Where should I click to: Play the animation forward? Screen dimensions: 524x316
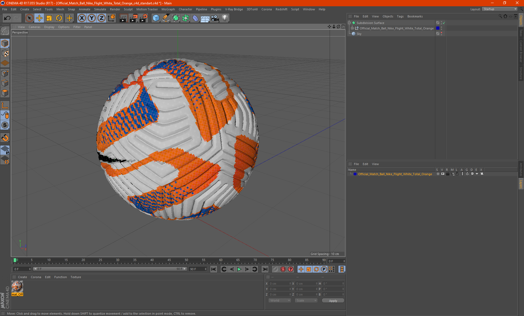[x=239, y=269]
